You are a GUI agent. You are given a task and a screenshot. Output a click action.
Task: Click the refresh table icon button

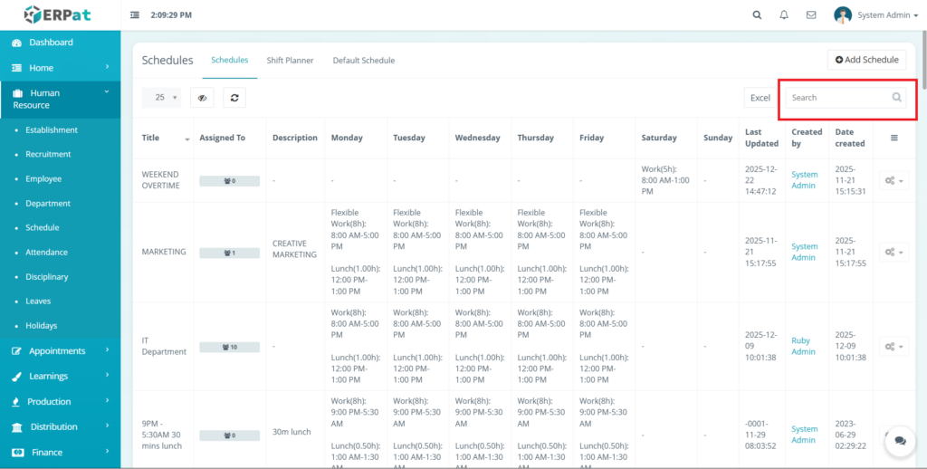(234, 98)
